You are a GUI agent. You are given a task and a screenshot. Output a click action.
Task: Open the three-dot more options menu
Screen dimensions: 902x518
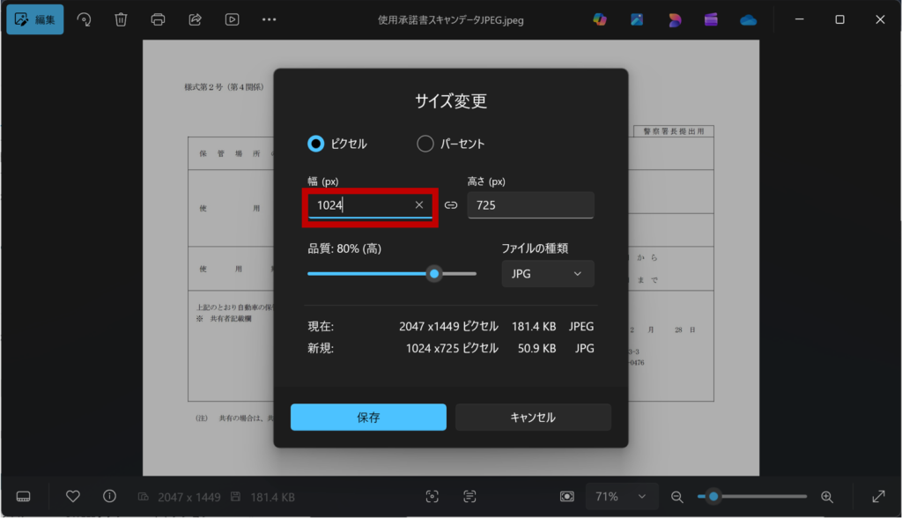tap(270, 19)
